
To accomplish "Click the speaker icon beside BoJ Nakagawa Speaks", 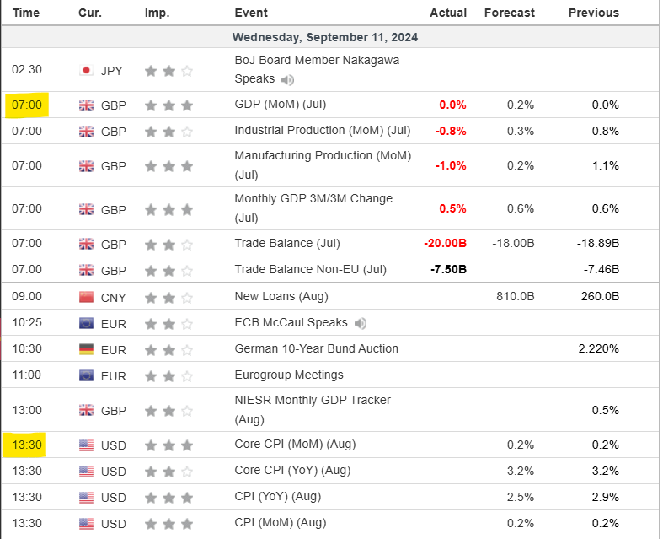I will [x=288, y=80].
